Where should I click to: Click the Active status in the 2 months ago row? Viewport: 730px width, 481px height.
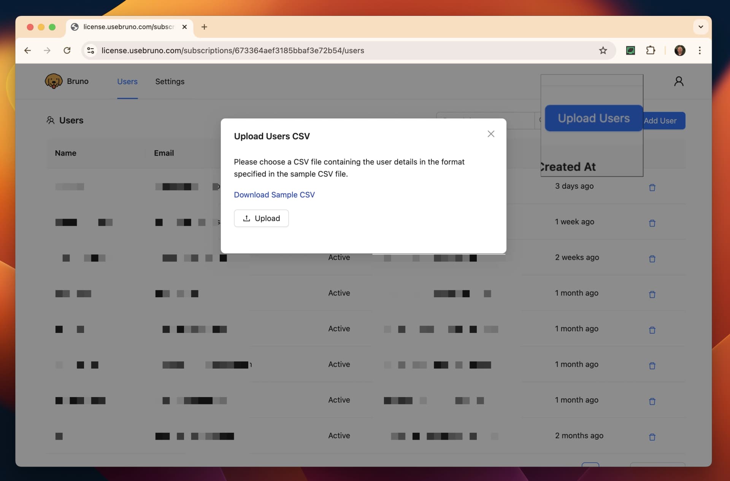(x=339, y=435)
